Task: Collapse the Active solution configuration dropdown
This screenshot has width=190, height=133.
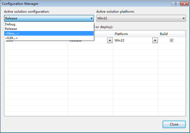Action: point(49,18)
